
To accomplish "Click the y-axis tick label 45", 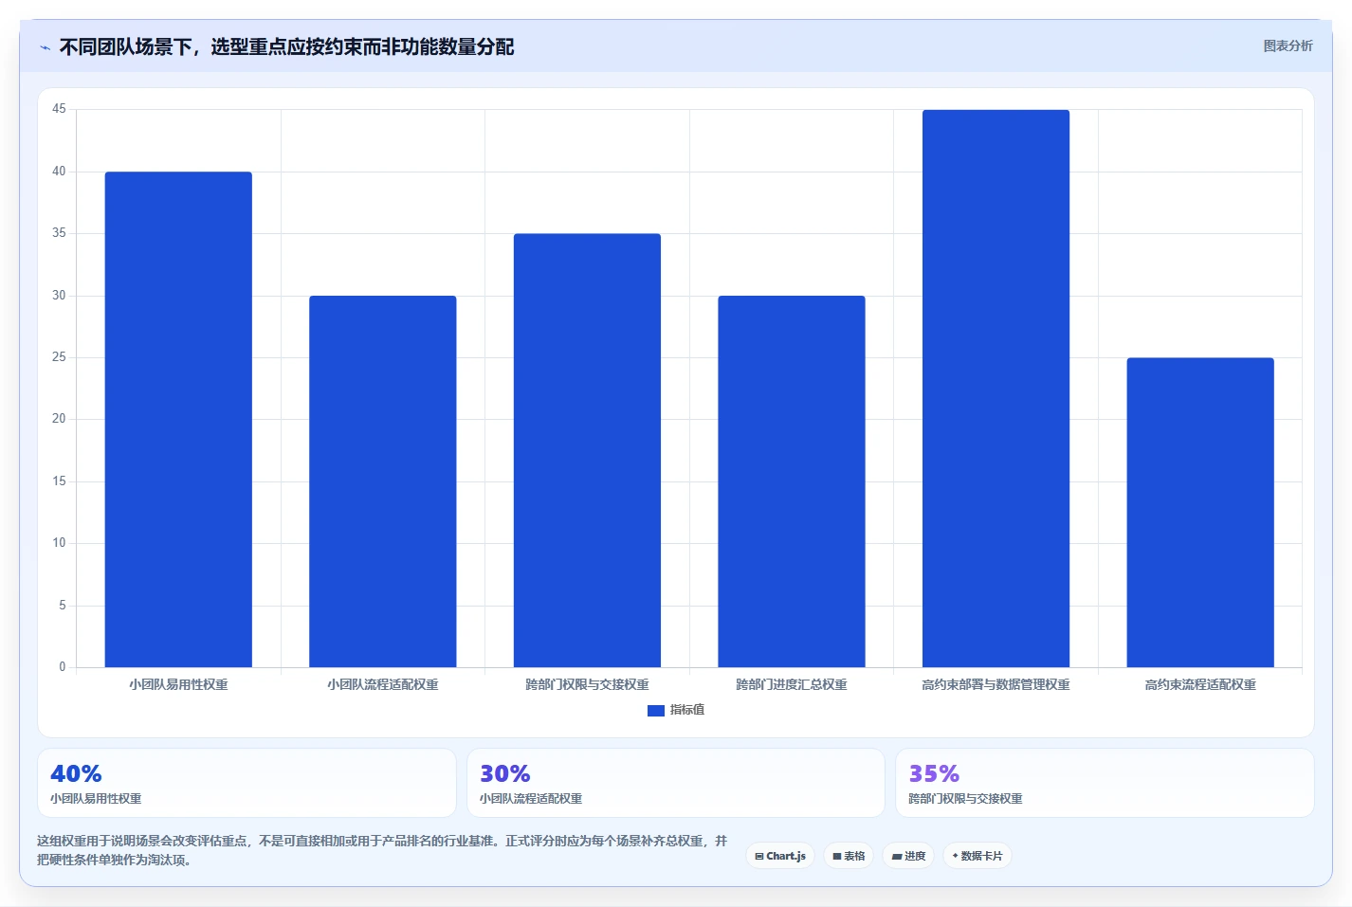I will coord(59,109).
